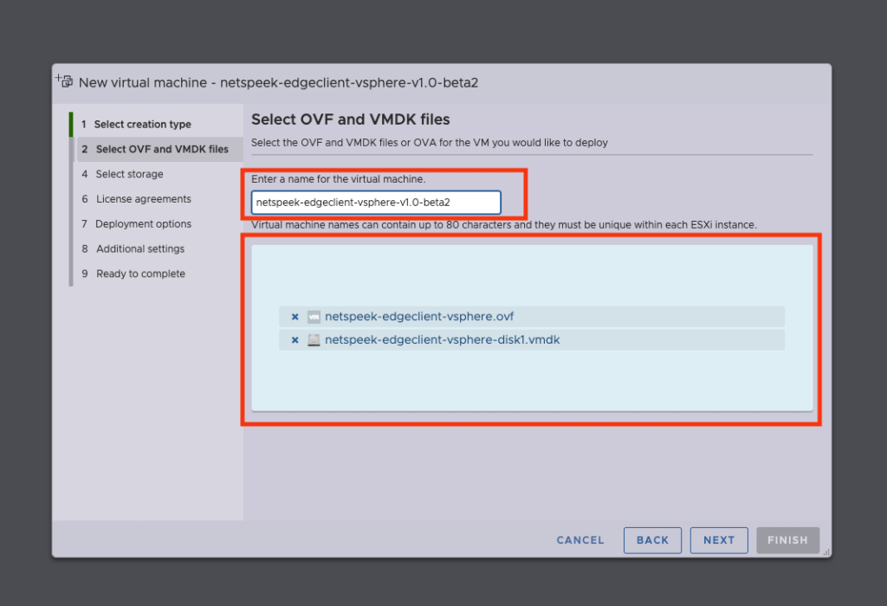Remove the netspeek-edgeclient-vsphere-disk1.vmdk file
Image resolution: width=887 pixels, height=606 pixels.
pos(295,340)
